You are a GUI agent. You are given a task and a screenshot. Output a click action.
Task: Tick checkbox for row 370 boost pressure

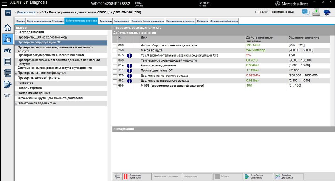pos(115,76)
